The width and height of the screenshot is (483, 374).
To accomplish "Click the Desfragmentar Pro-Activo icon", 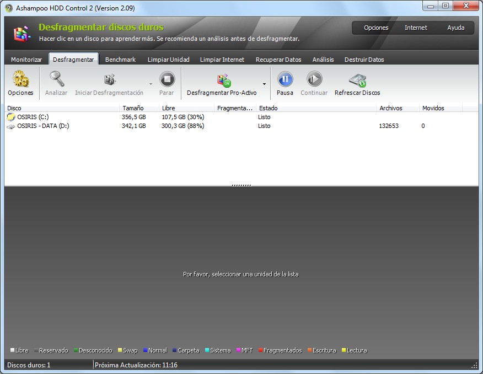I will (224, 81).
